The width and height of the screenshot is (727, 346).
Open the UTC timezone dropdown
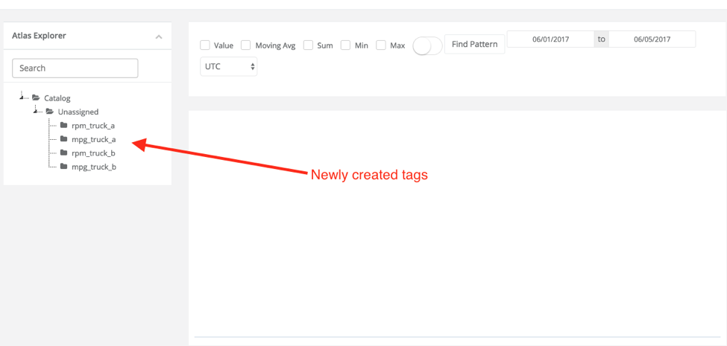(x=229, y=67)
